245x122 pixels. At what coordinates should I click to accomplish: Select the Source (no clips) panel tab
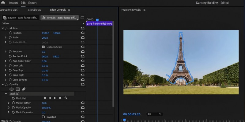[9, 10]
